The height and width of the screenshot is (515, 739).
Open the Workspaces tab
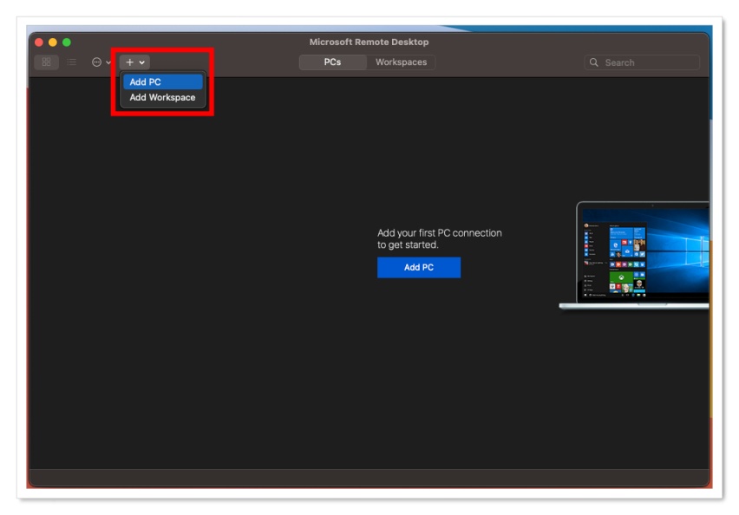click(401, 62)
